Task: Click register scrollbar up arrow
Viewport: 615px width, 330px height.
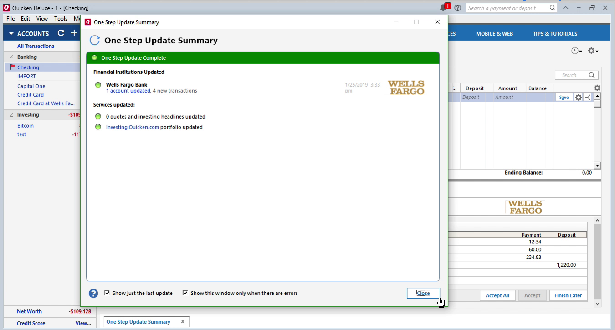Action: pos(597,97)
